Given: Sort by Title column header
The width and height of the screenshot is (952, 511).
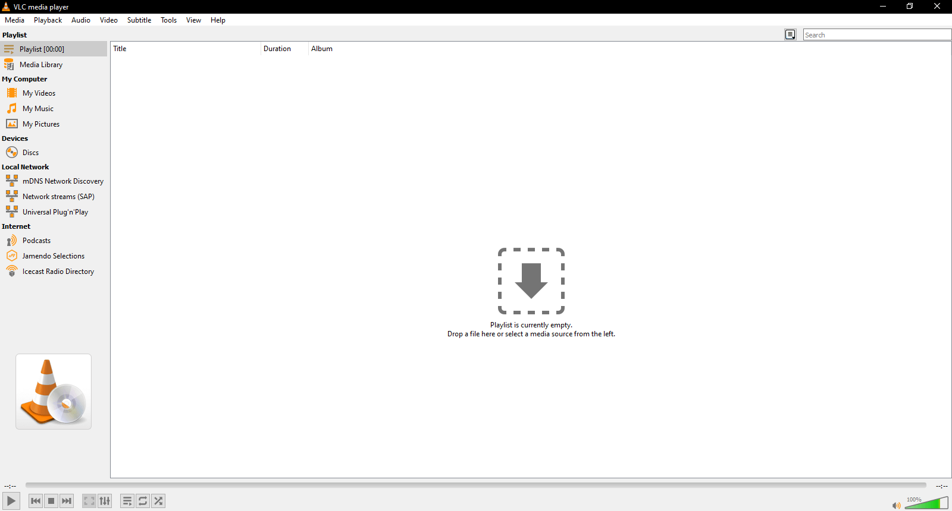Looking at the screenshot, I should tap(186, 49).
